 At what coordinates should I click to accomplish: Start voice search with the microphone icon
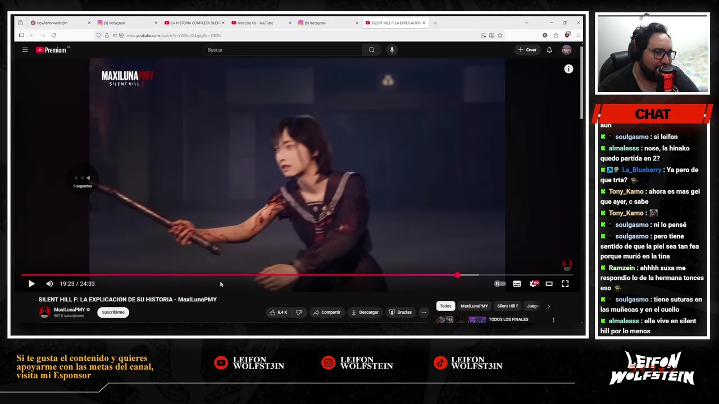392,50
